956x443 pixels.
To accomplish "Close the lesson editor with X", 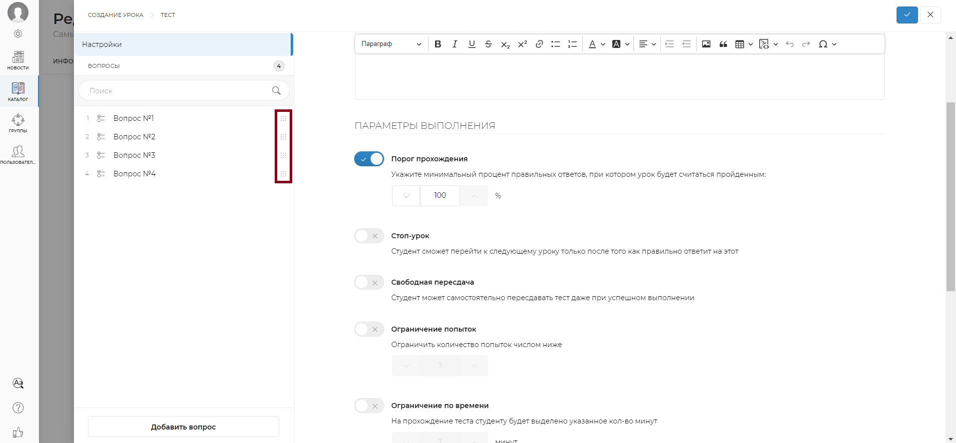I will 930,14.
